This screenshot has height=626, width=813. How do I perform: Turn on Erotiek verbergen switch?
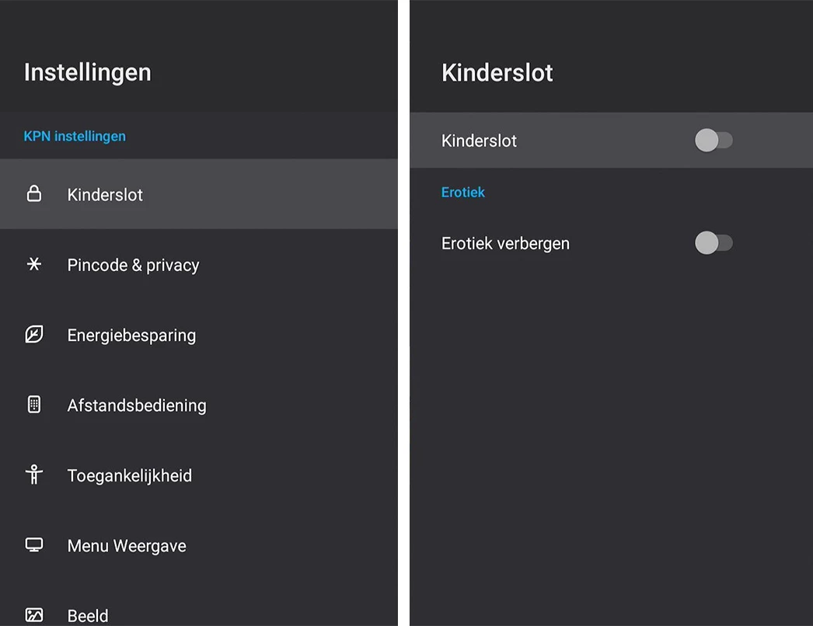click(x=714, y=243)
